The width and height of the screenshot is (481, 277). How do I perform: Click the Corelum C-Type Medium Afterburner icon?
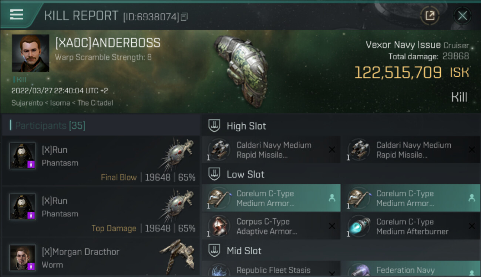coord(360,226)
